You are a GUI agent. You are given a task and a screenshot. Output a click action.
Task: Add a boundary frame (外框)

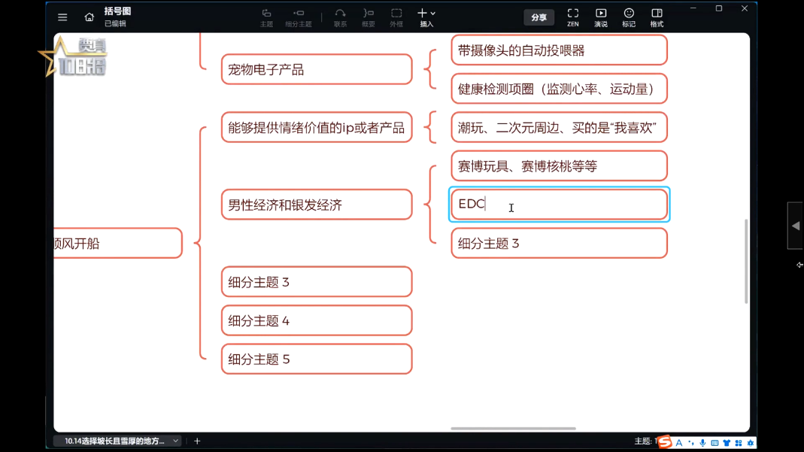coord(396,17)
